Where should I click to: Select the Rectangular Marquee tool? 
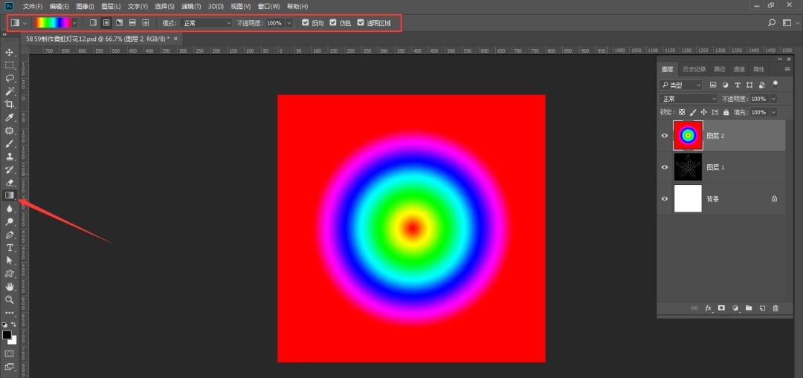tap(9, 65)
